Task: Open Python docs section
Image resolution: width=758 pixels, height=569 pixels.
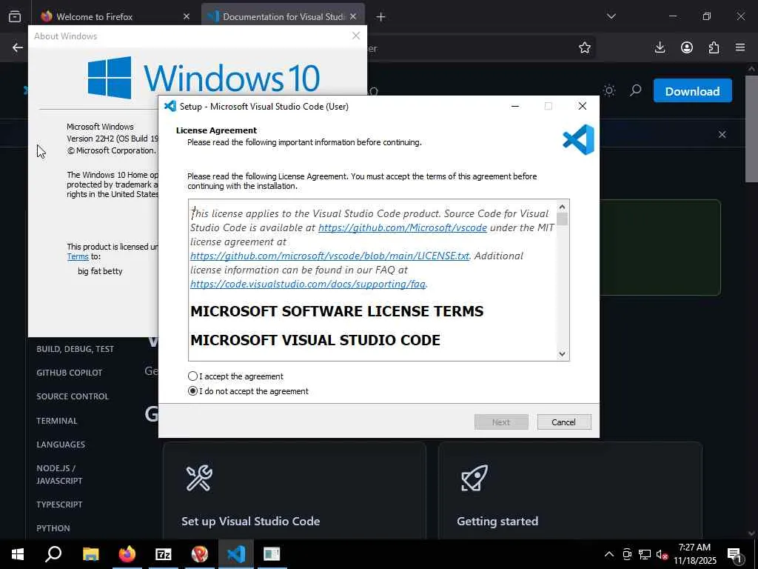Action: [x=53, y=528]
